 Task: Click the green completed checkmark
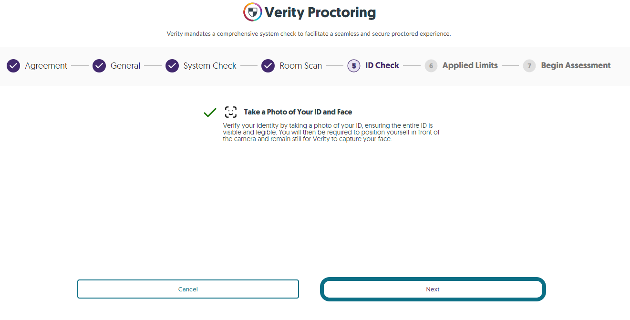[210, 113]
